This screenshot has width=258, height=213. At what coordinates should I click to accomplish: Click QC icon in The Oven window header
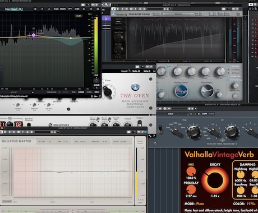tap(148, 67)
